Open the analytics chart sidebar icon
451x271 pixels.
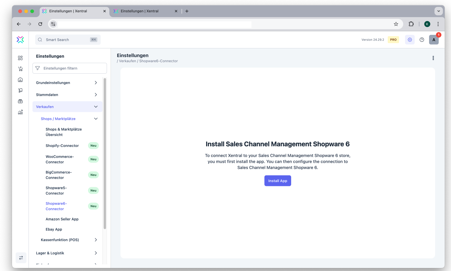(20, 112)
